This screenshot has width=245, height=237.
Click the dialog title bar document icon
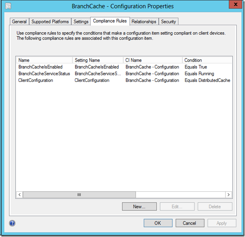point(8,6)
